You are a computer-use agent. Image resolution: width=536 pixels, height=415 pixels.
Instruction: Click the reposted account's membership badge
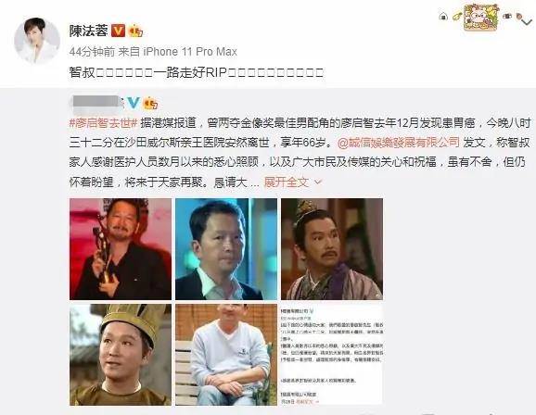tap(151, 103)
